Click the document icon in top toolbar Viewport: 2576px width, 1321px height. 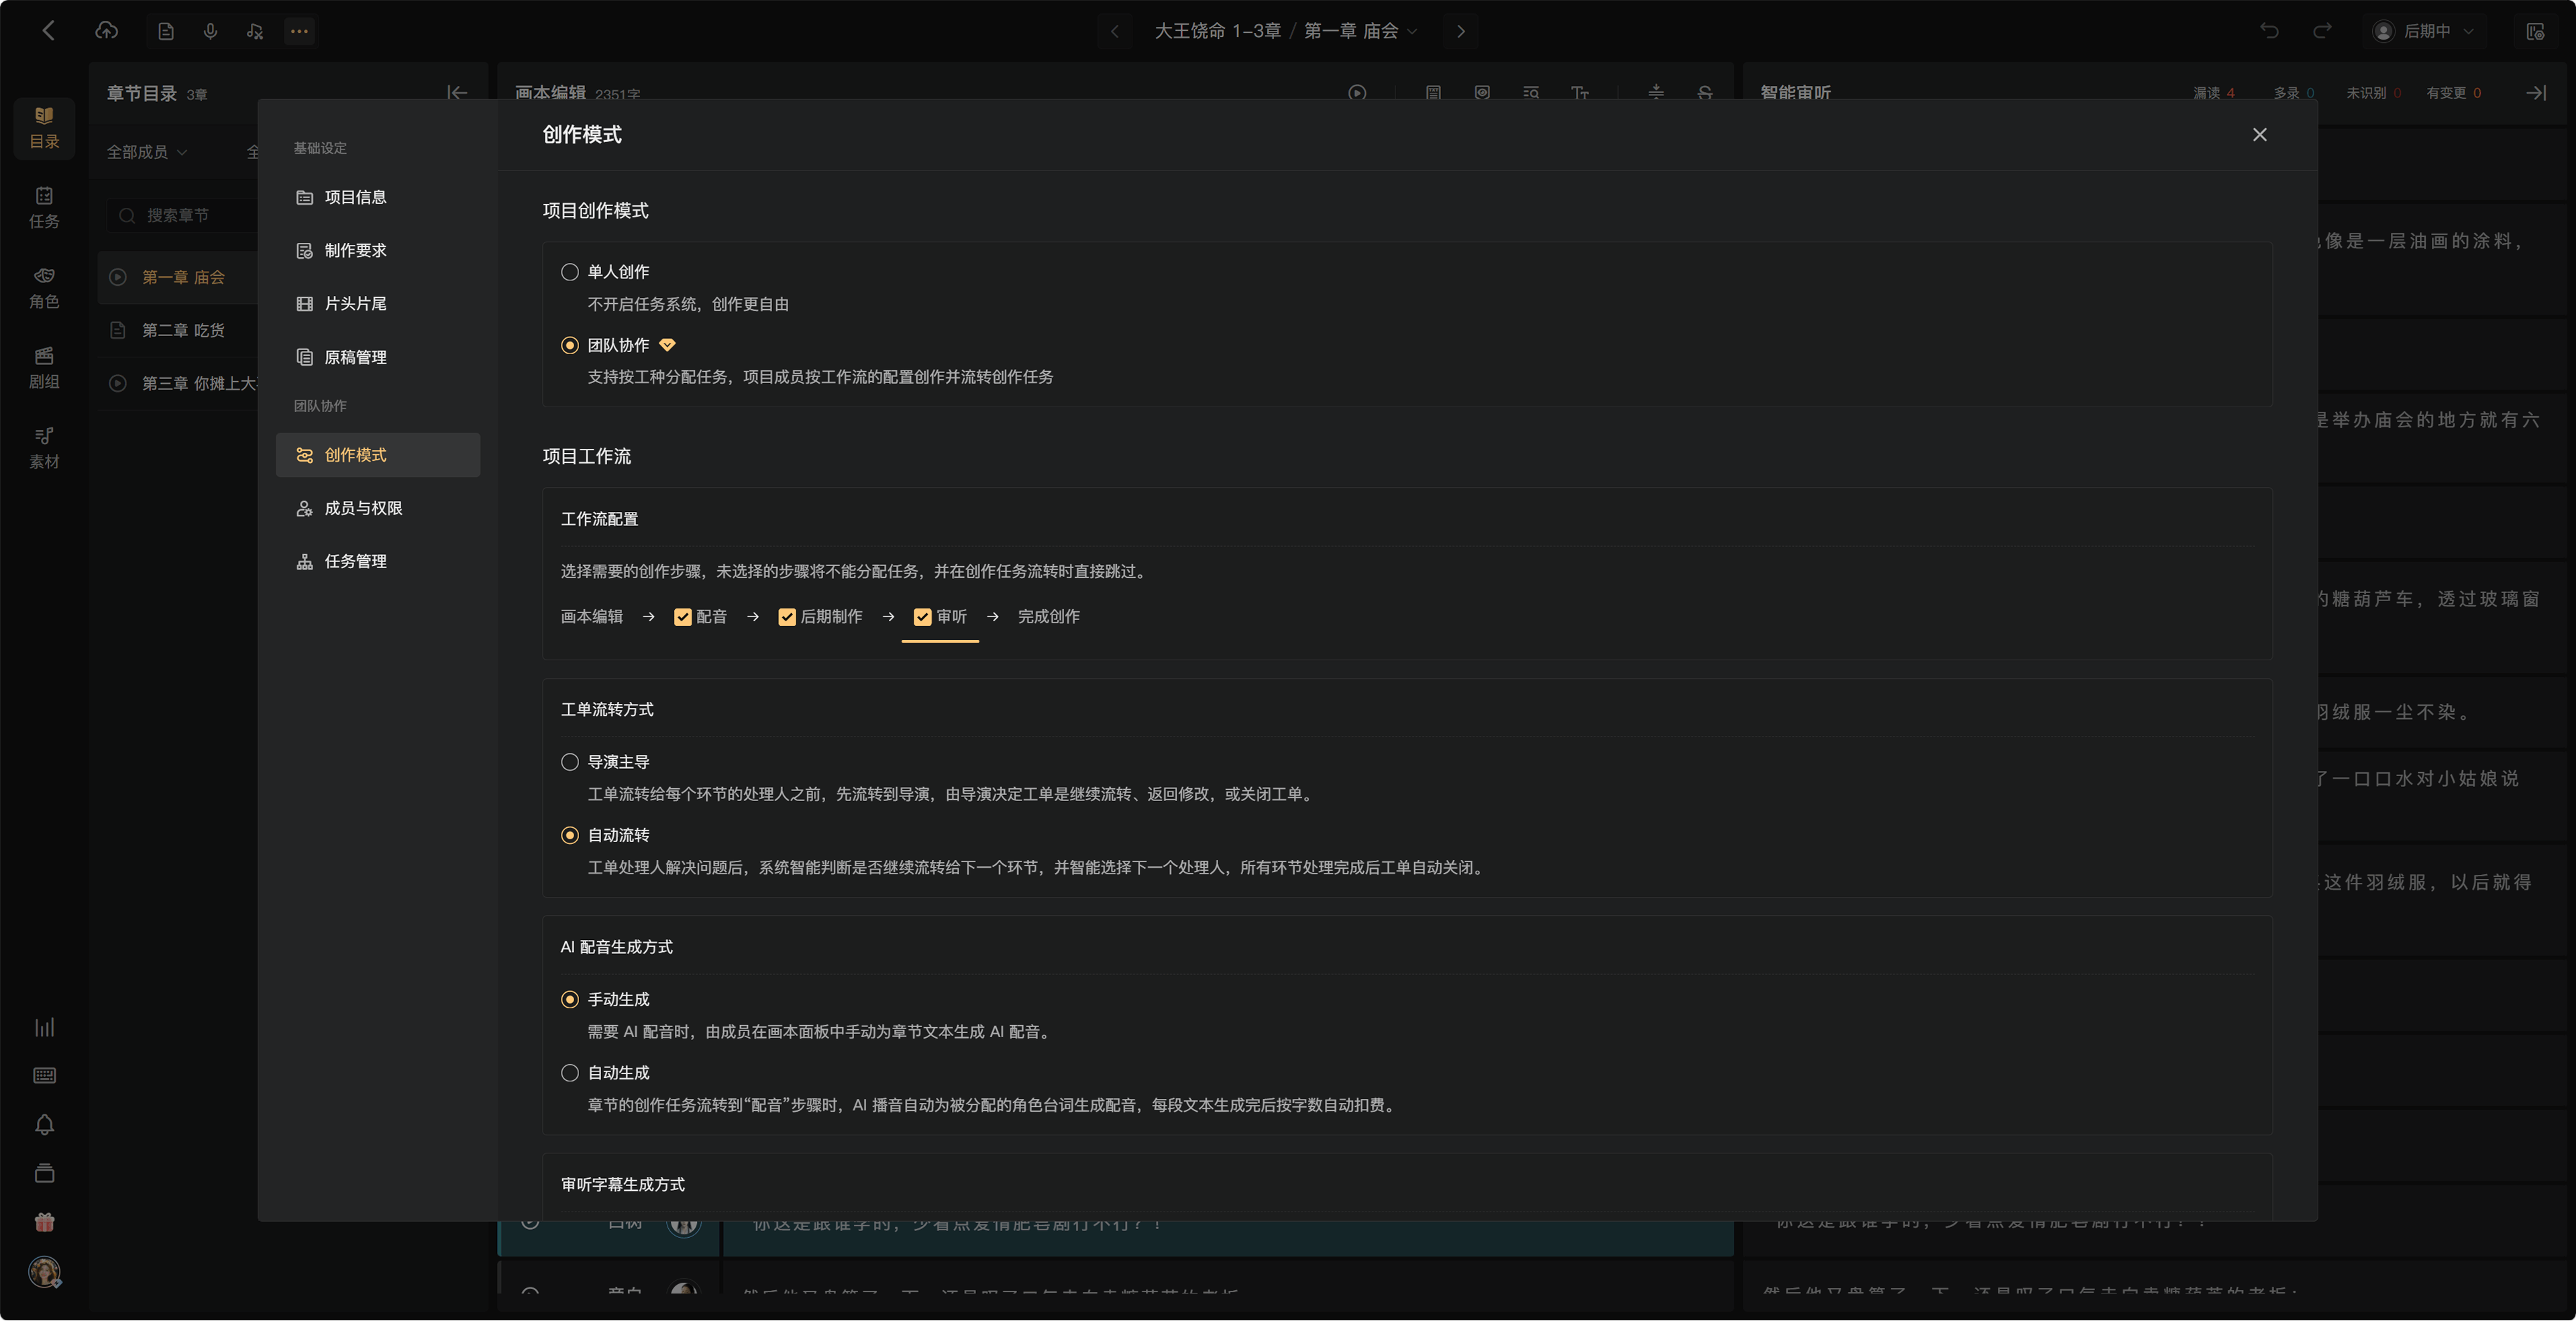click(166, 31)
